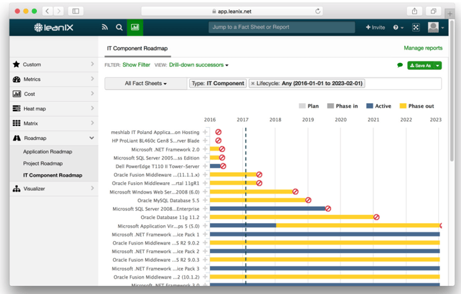The height and width of the screenshot is (294, 461).
Task: Click end-of-life marker on Oracle Database 11g
Action: (x=376, y=217)
